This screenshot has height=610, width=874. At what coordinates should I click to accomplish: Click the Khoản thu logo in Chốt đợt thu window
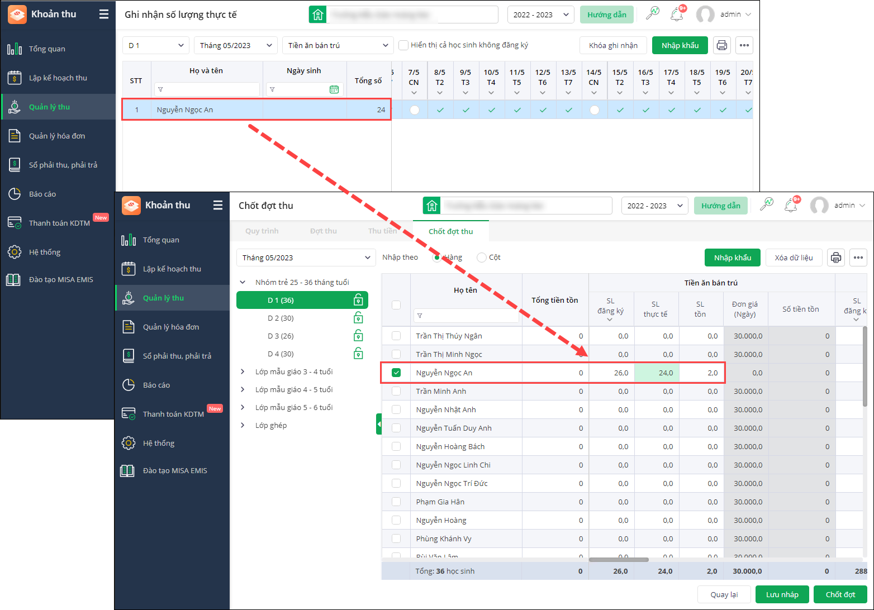[131, 206]
